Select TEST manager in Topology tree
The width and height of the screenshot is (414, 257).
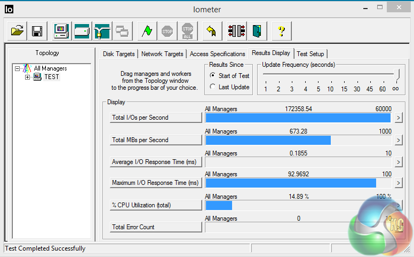click(x=52, y=77)
